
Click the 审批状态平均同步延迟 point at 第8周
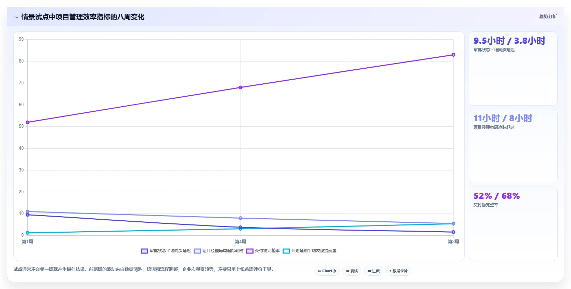coord(453,232)
